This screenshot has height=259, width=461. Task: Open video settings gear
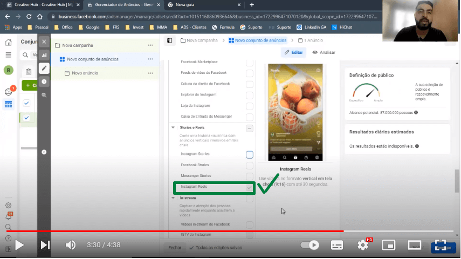coord(363,245)
